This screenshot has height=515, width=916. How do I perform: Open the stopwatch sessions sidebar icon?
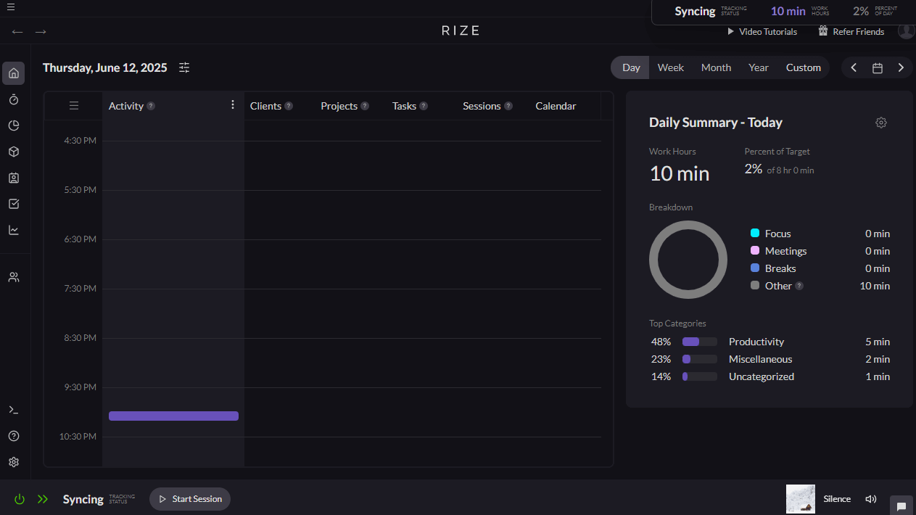[13, 99]
